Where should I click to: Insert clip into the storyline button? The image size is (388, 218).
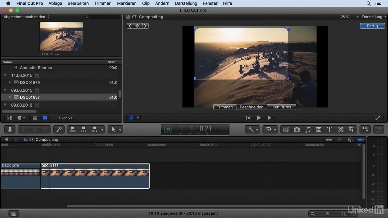[x=83, y=130]
